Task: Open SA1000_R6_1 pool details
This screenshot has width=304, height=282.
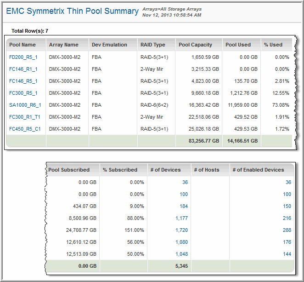Action: click(25, 105)
